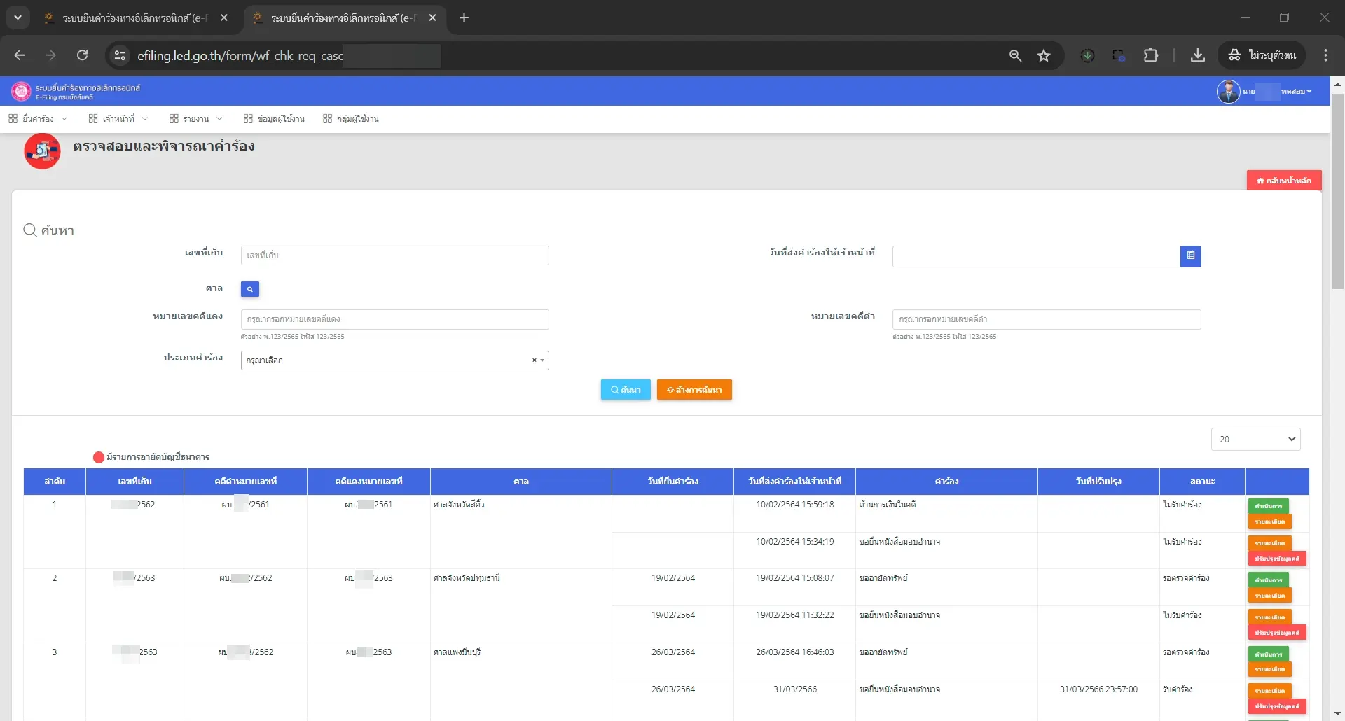Click ดำเนินการ for the 26/03/2564 16:46:03 row
This screenshot has width=1345, height=721.
(1268, 654)
